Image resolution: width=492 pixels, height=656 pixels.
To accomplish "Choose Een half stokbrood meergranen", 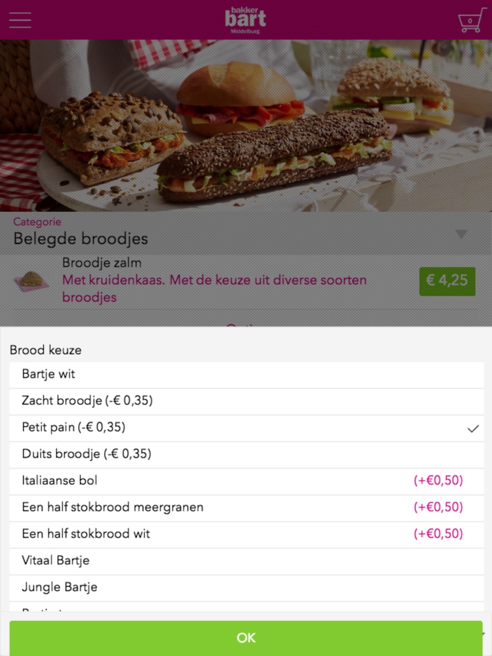I will pos(246,507).
